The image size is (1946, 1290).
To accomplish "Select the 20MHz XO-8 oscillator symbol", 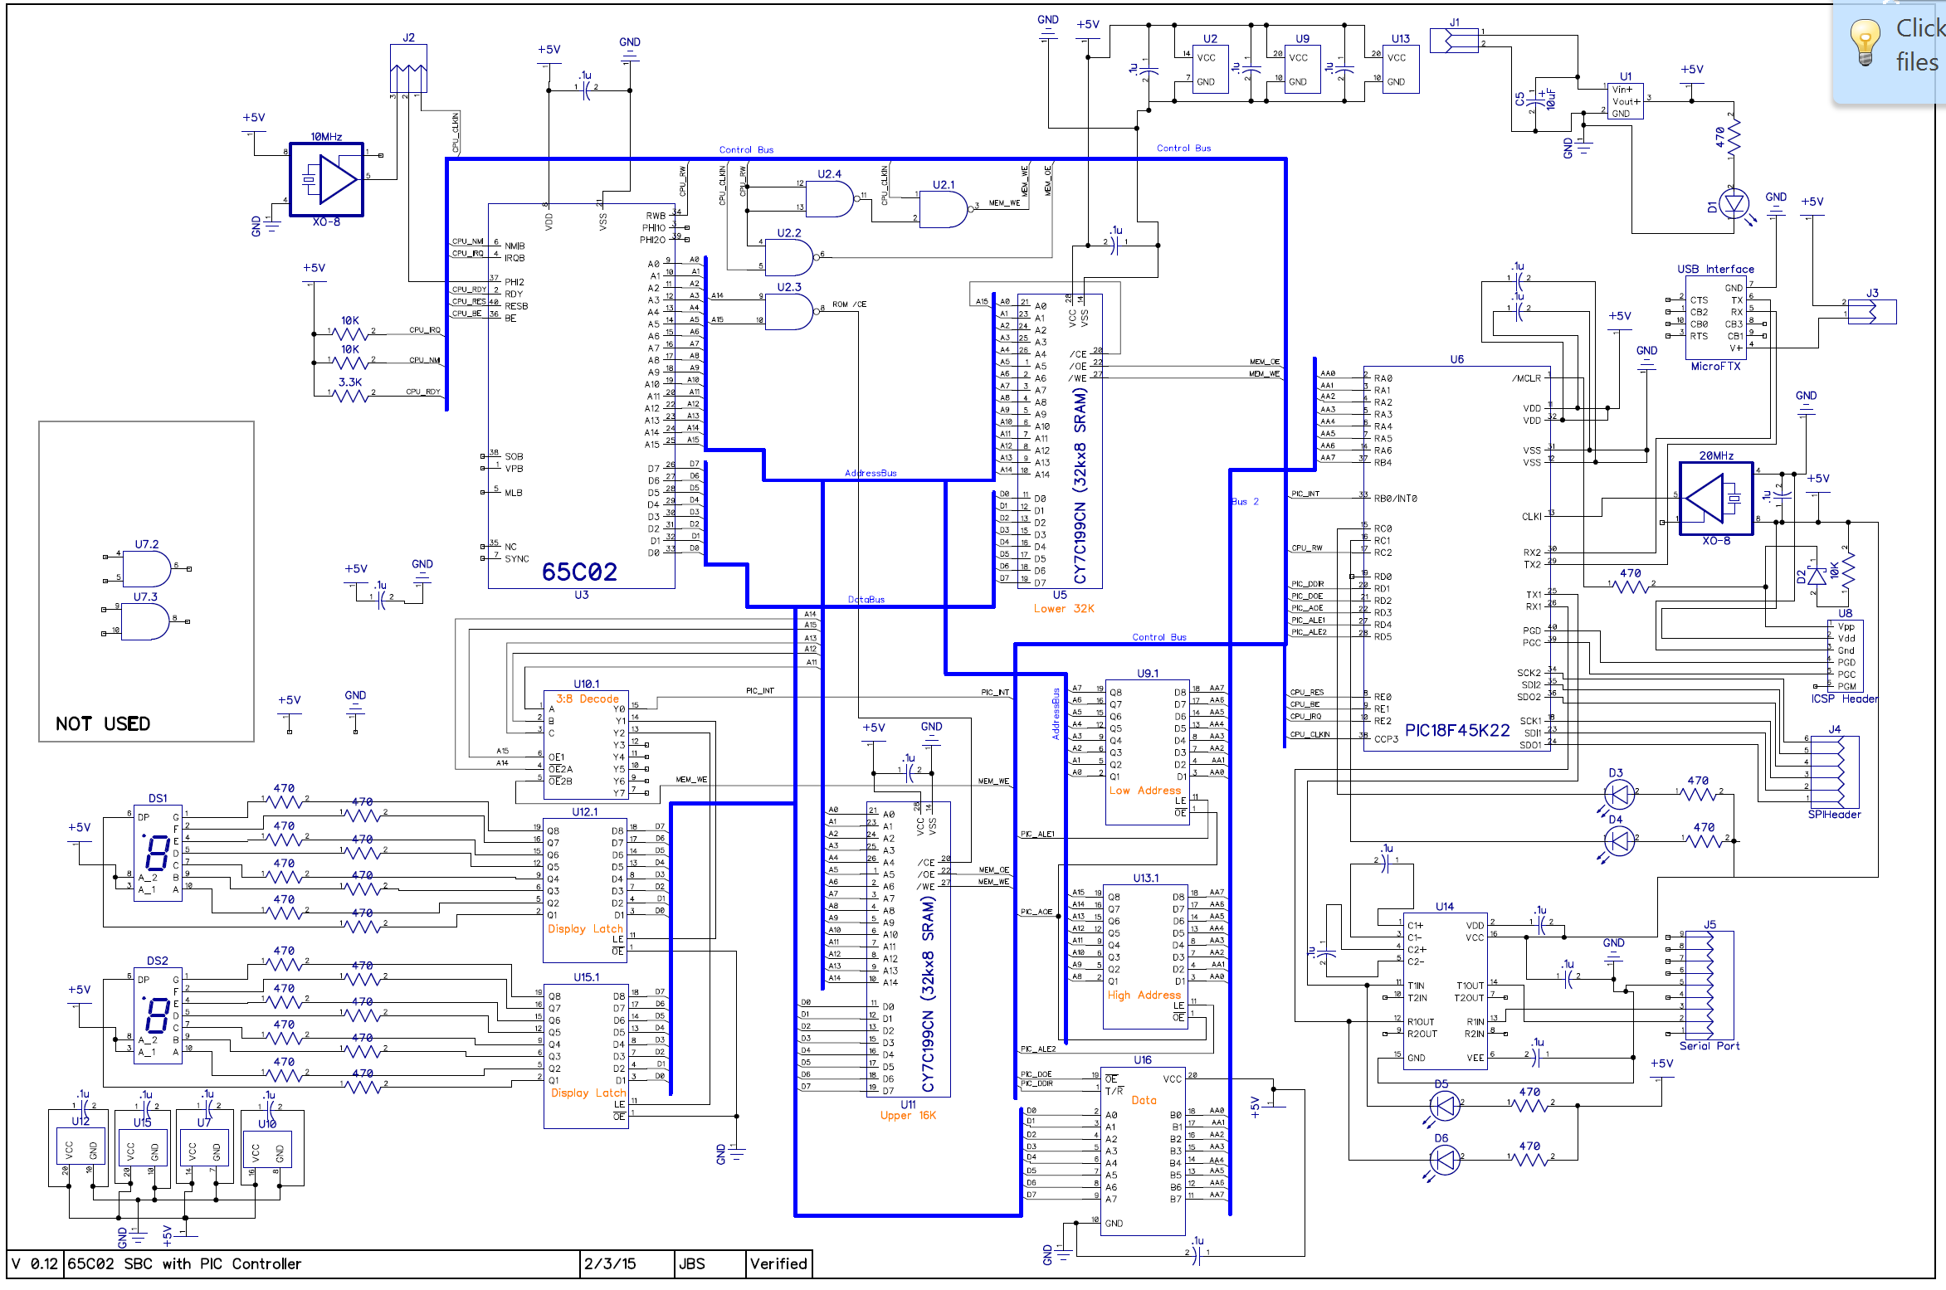I will [x=1715, y=498].
